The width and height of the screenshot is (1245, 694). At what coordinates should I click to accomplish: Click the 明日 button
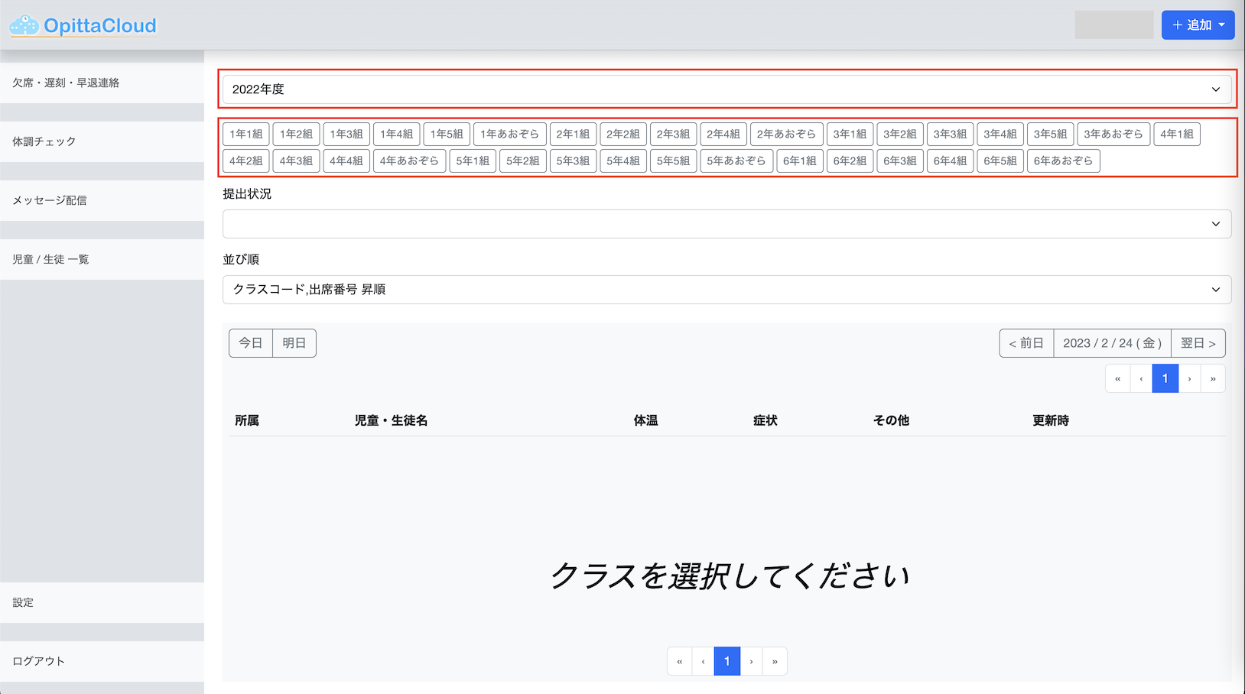[294, 343]
